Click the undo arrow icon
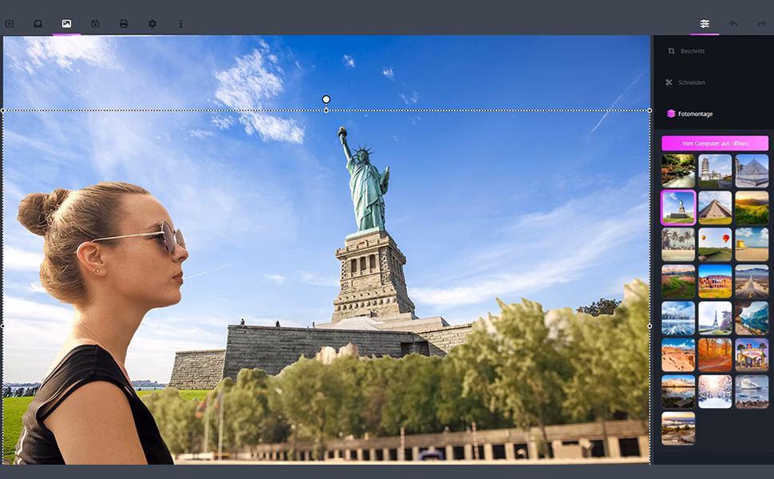774x479 pixels. (733, 24)
